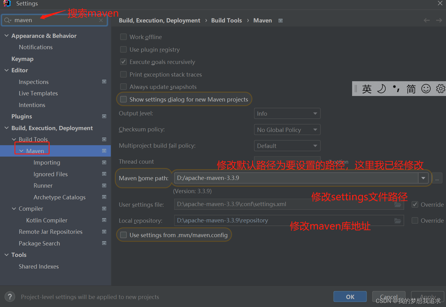The width and height of the screenshot is (446, 307).
Task: Click project-level icon next to Kotlin Compiler
Action: click(x=104, y=220)
